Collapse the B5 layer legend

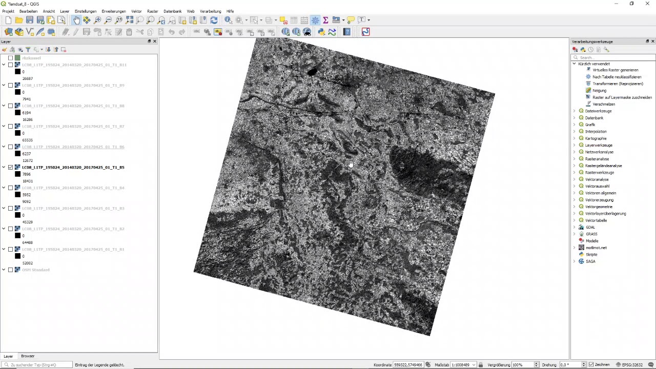coord(4,167)
